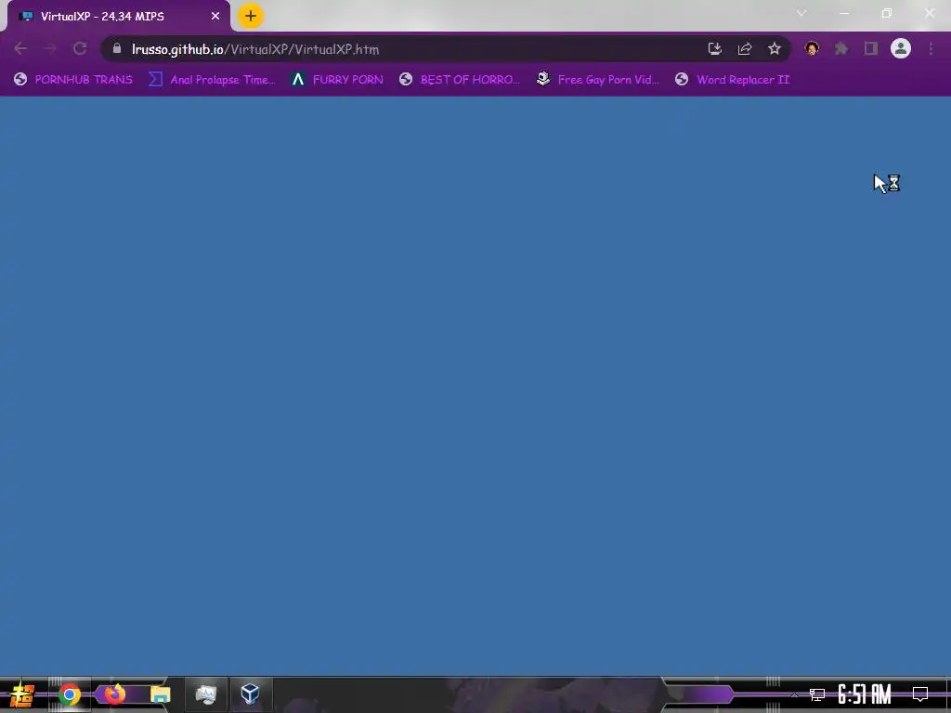Open File Explorer from the taskbar
Image resolution: width=951 pixels, height=713 pixels.
(161, 694)
